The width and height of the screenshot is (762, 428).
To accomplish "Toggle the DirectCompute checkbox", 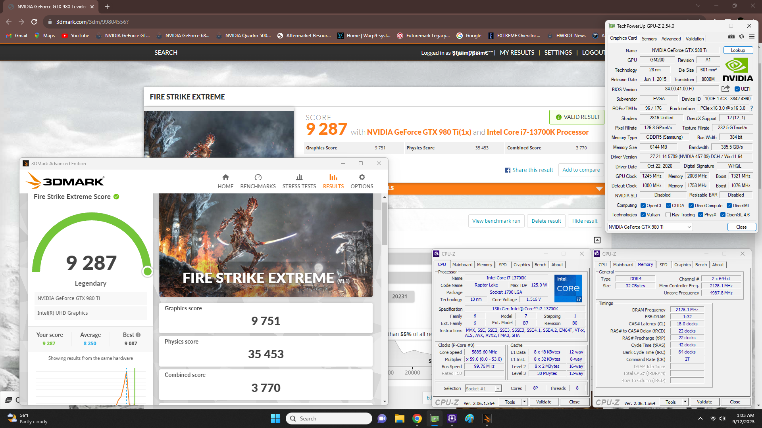I will (691, 206).
